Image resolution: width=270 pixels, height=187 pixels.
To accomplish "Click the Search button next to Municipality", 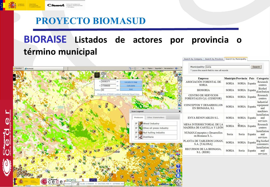I will (256, 67).
